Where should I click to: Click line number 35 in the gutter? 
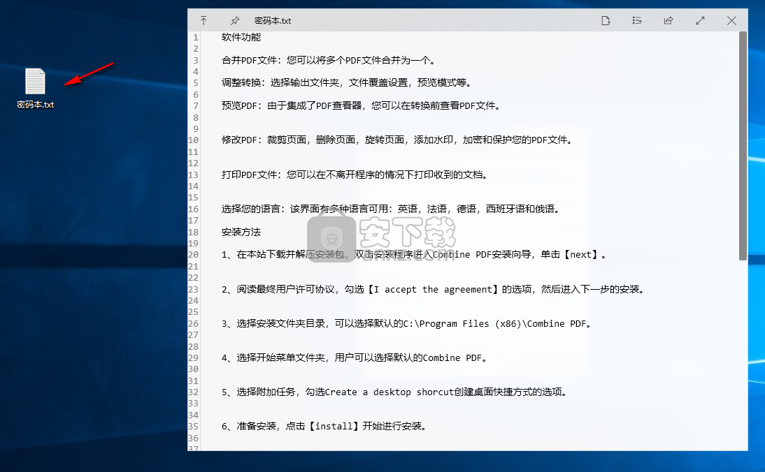coord(194,426)
